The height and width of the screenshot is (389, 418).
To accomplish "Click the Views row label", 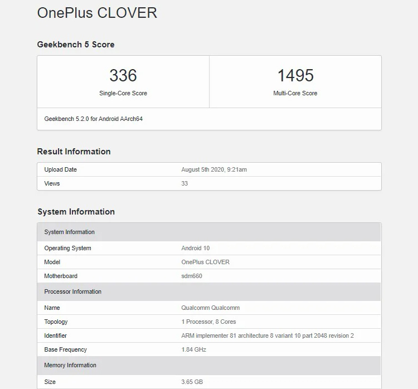I will (52, 183).
